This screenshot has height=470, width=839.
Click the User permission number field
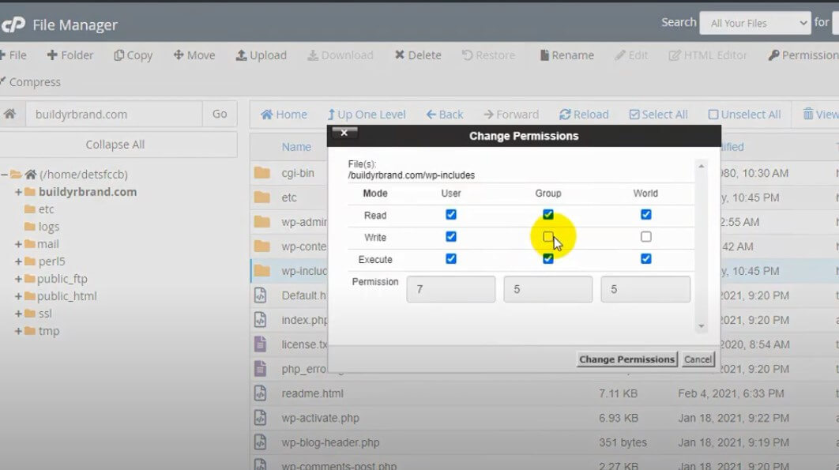tap(450, 289)
